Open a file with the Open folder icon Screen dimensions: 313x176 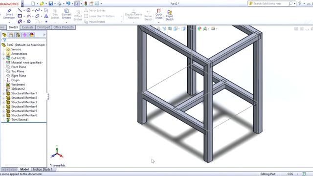[42, 3]
